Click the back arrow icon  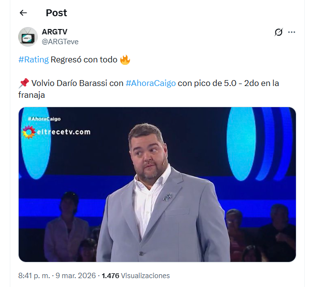tap(23, 13)
